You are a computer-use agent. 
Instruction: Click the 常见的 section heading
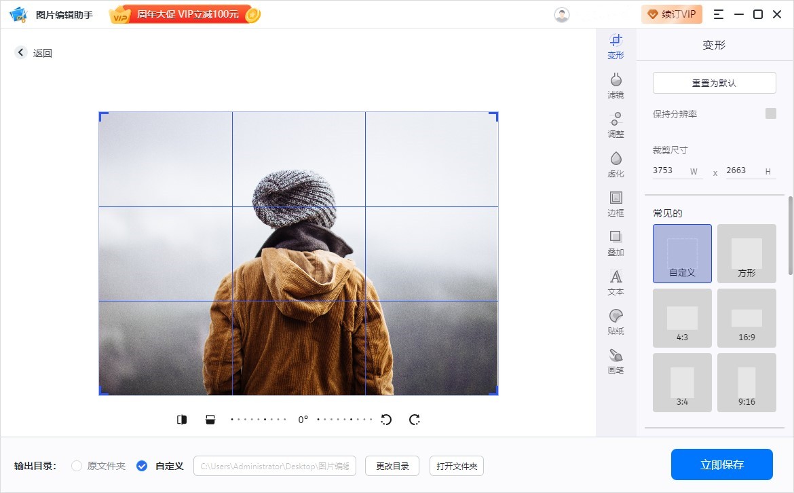click(x=667, y=213)
